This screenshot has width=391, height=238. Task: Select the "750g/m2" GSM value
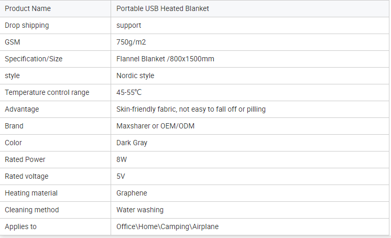[132, 42]
